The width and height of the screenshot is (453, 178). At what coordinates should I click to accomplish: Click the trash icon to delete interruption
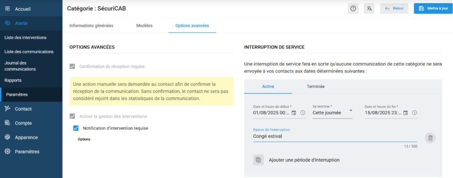coord(430,138)
